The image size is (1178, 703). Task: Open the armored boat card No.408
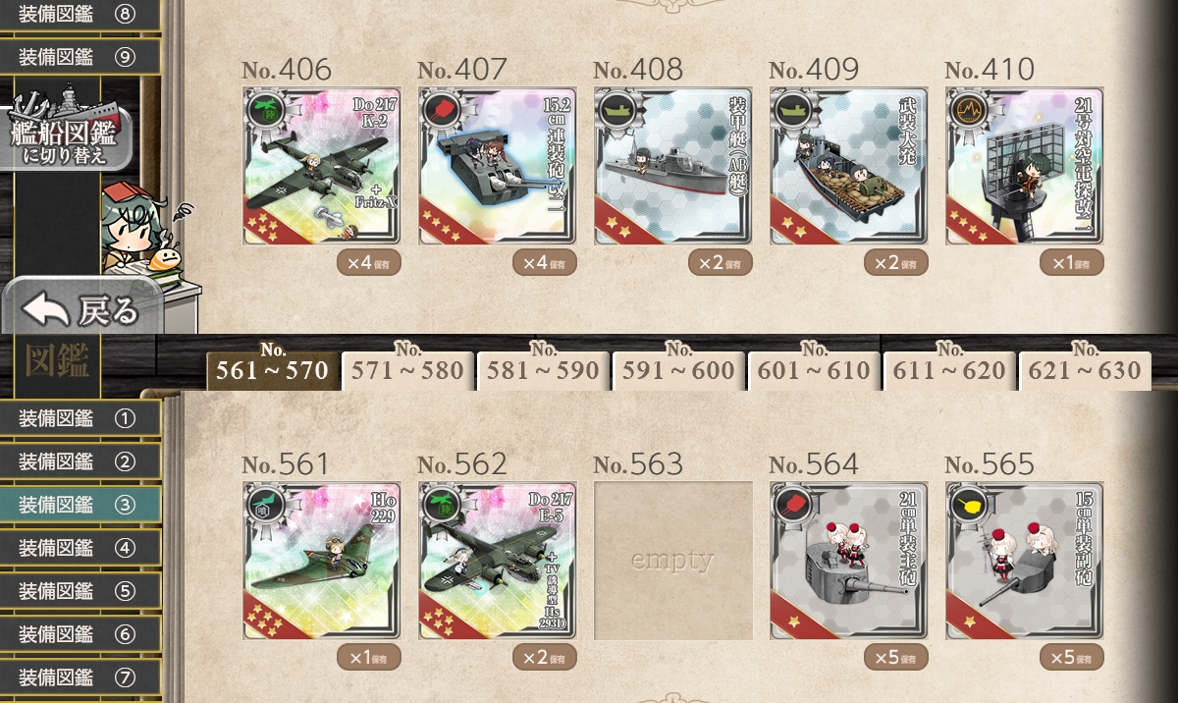point(673,166)
